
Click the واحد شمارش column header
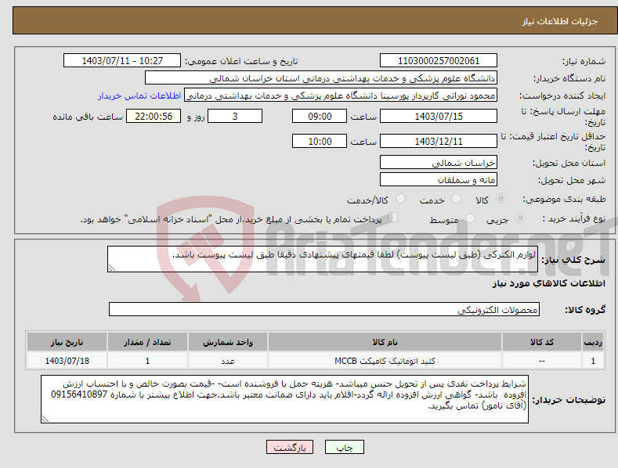(x=228, y=342)
